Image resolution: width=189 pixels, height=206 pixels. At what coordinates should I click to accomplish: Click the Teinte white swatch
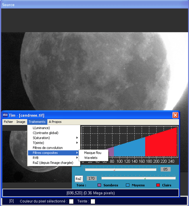coord(93,201)
